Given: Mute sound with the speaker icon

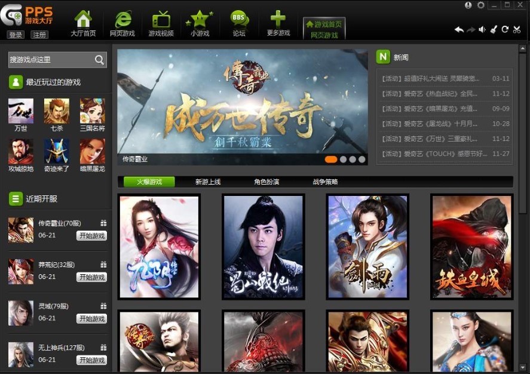Looking at the screenshot, I should 482,30.
